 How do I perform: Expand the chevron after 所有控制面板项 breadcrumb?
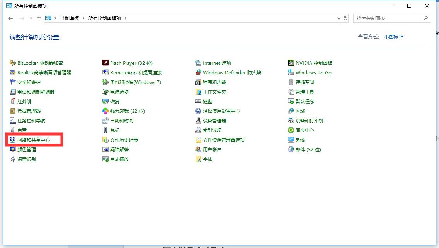pos(126,18)
